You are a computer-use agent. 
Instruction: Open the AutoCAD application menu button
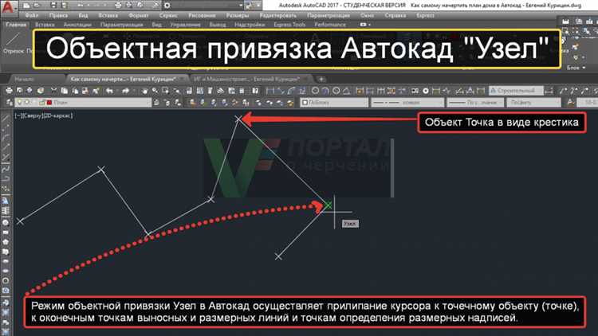(x=9, y=7)
